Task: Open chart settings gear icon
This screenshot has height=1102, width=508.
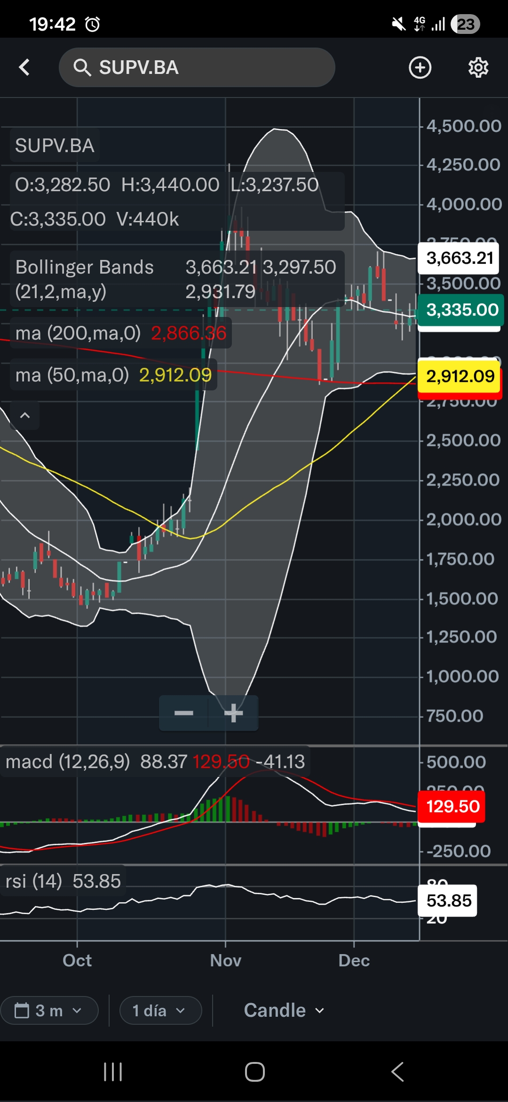Action: click(x=478, y=67)
